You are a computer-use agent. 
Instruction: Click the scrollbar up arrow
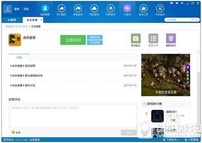(x=199, y=51)
